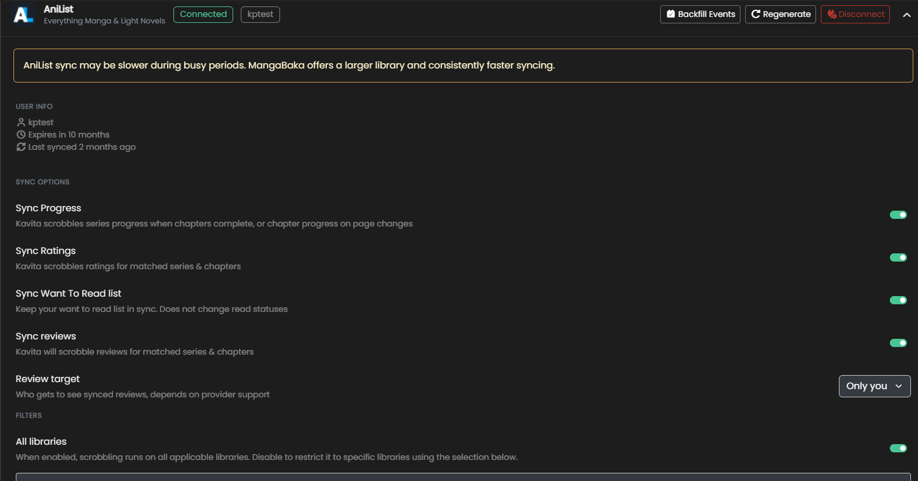Viewport: 918px width, 481px height.
Task: Click the Everything Manga & Light Novels subtitle
Action: click(104, 21)
